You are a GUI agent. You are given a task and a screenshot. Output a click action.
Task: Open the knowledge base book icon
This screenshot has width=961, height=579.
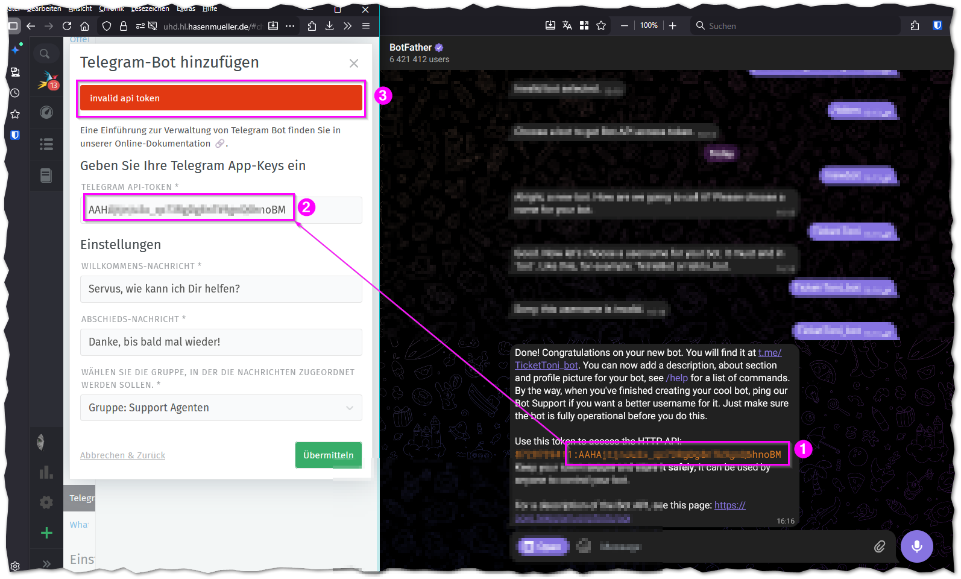(x=46, y=176)
